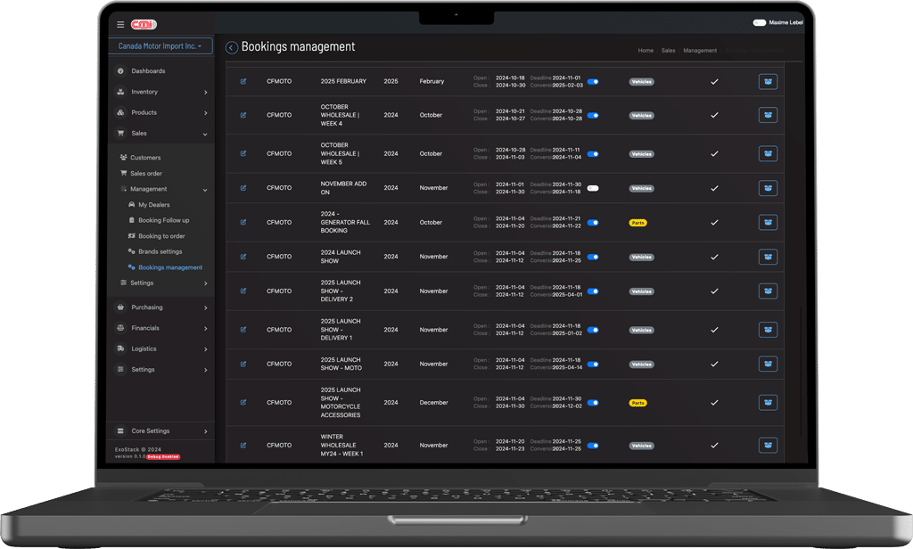Go to My Dealers
The height and width of the screenshot is (549, 913).
153,205
